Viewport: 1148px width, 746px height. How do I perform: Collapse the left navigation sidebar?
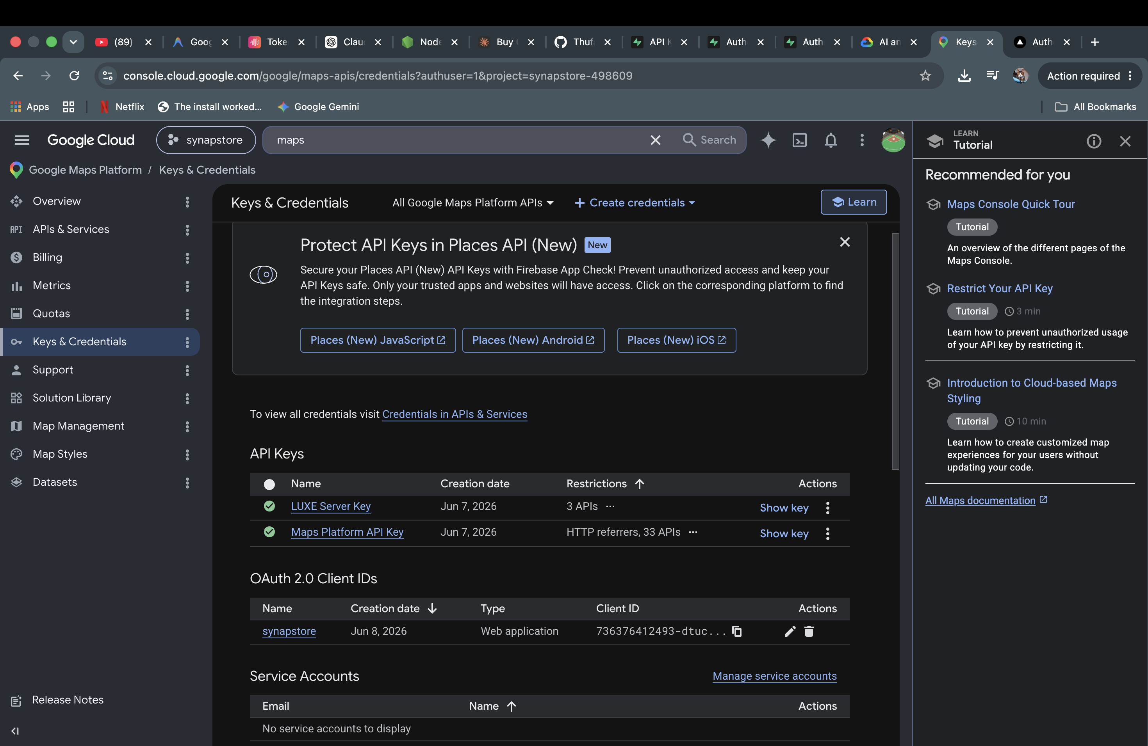click(x=16, y=731)
